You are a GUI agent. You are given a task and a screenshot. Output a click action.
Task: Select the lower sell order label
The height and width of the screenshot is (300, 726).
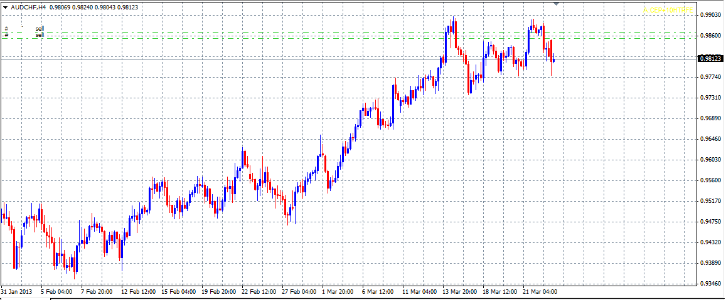coord(40,35)
